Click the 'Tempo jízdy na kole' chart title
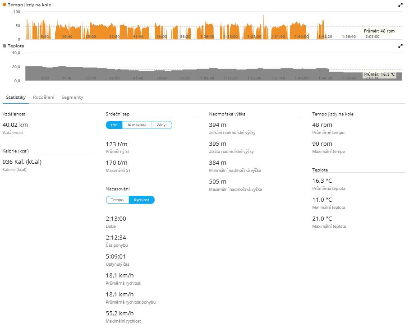 pos(31,5)
